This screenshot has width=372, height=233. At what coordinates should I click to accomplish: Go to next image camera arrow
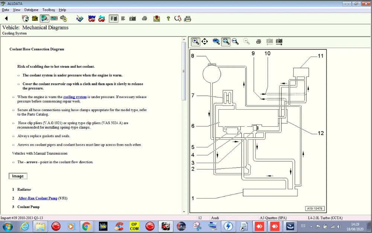279,42
